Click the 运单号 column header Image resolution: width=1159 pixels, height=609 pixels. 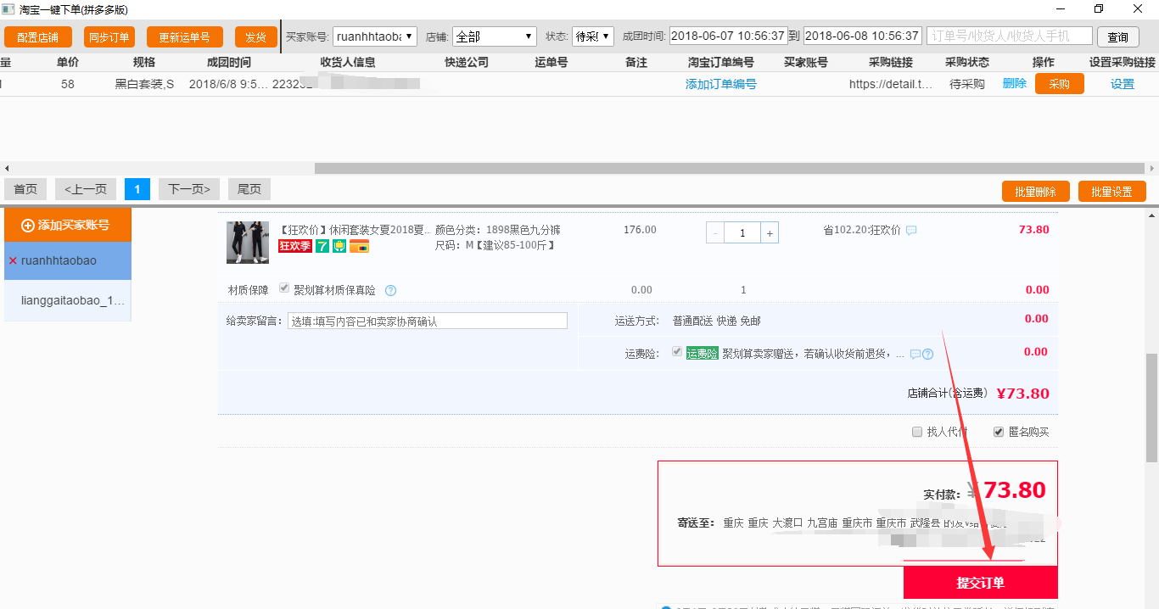click(552, 62)
